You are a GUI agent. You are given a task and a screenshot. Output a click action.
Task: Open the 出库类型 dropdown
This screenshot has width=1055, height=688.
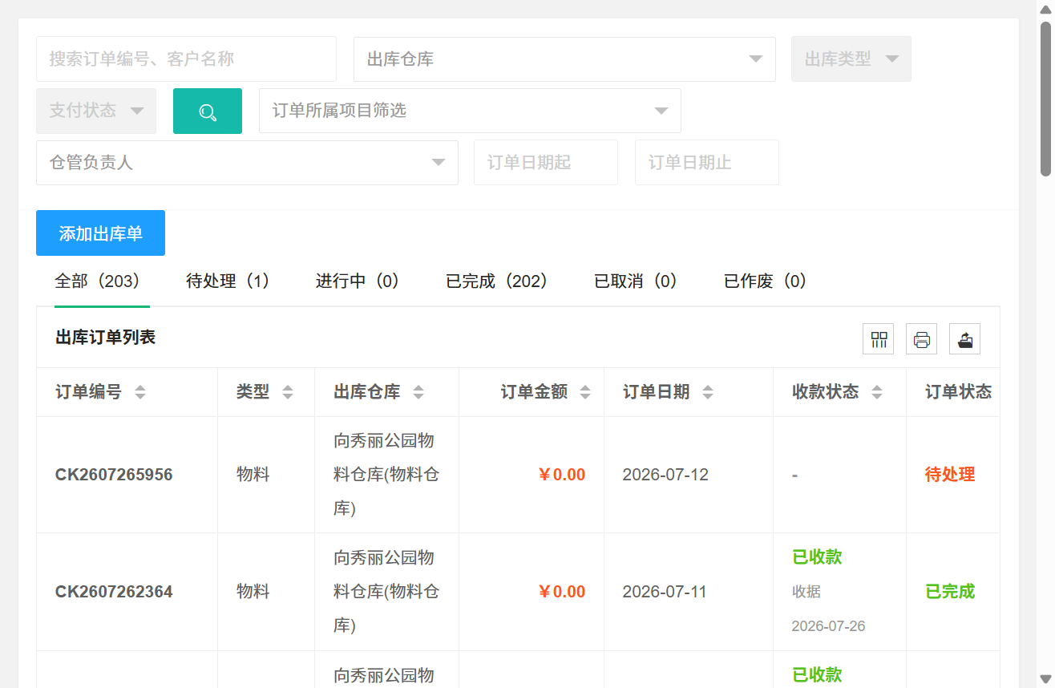coord(851,59)
